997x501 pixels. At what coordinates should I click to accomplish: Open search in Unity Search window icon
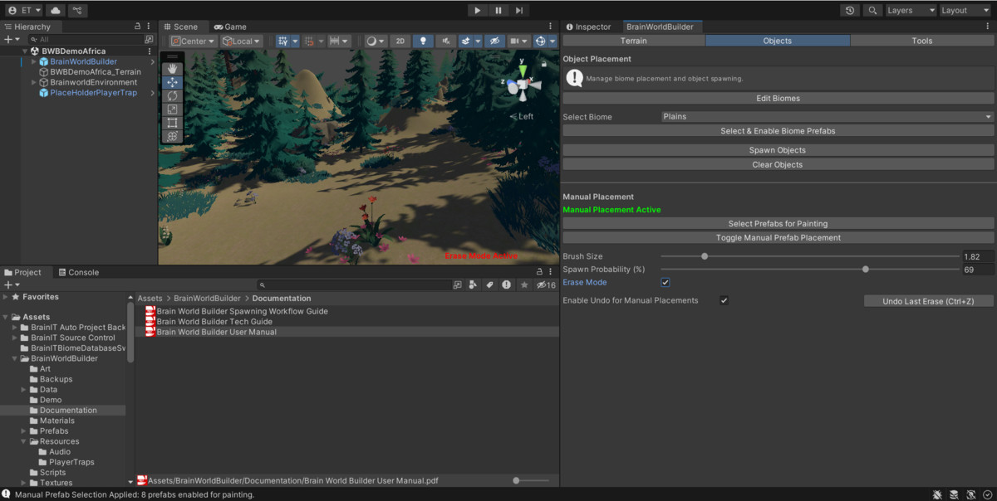click(x=457, y=285)
